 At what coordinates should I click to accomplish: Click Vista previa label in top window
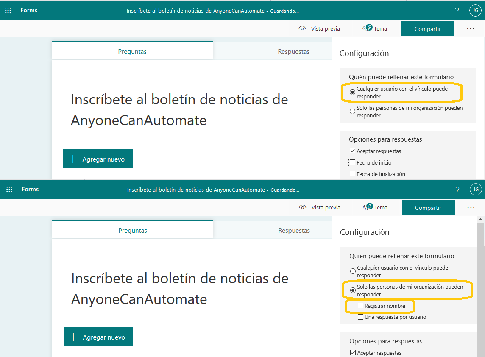tap(326, 28)
